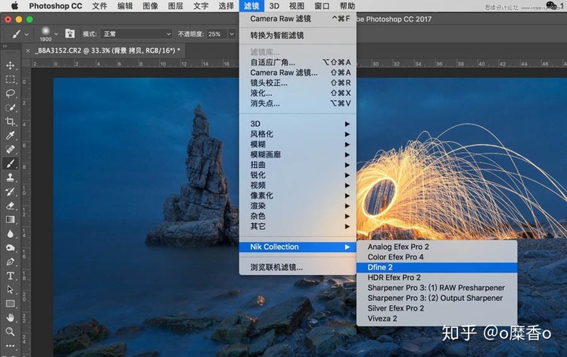The image size is (567, 357).
Task: Choose Silver Efex Pro 2
Action: click(x=436, y=308)
